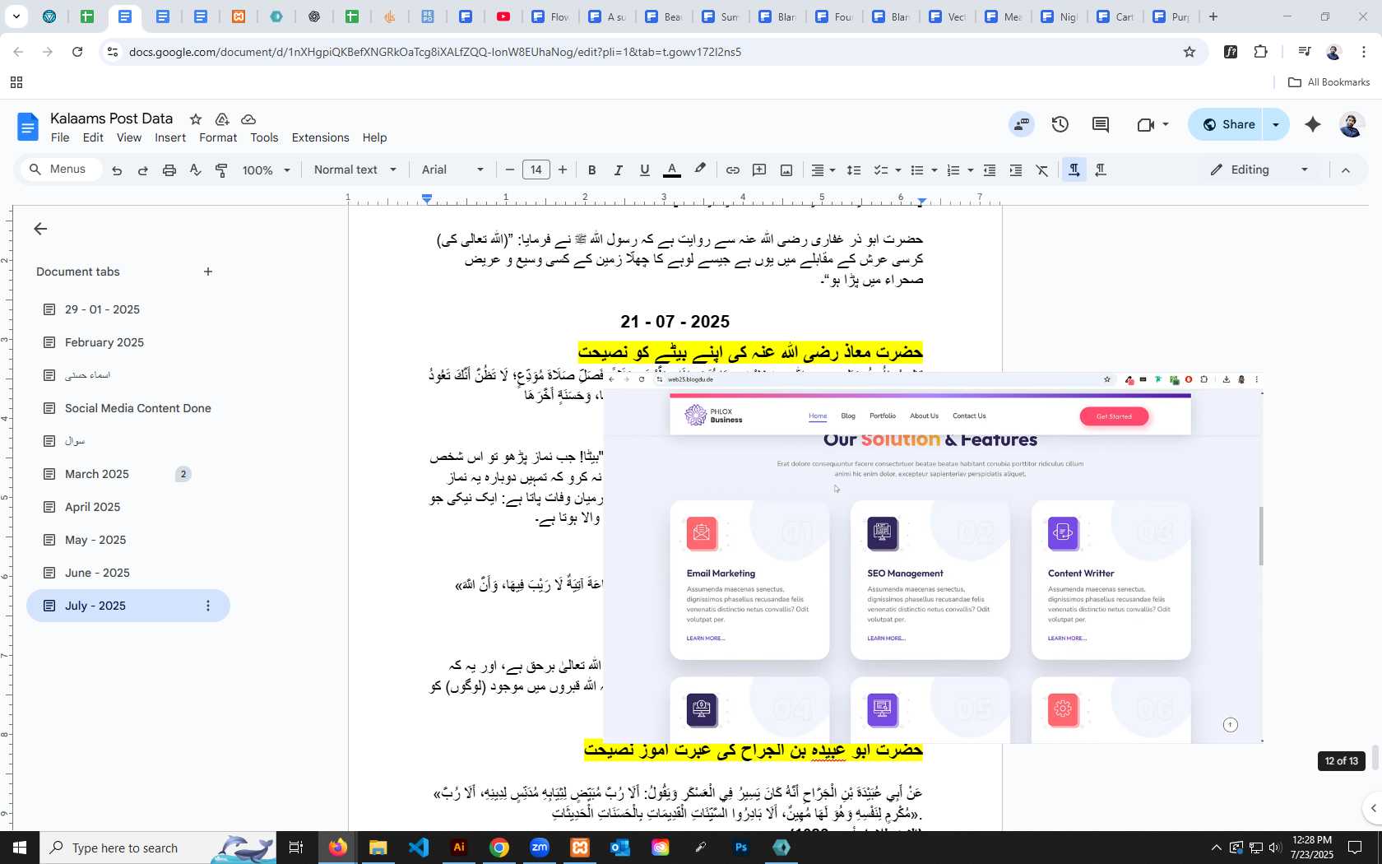Open the July - 2025 tab options menu
The height and width of the screenshot is (864, 1382).
point(208,606)
